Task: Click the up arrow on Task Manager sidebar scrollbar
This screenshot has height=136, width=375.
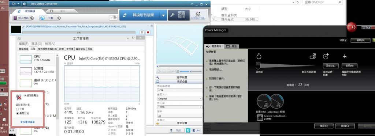Action: (57, 55)
